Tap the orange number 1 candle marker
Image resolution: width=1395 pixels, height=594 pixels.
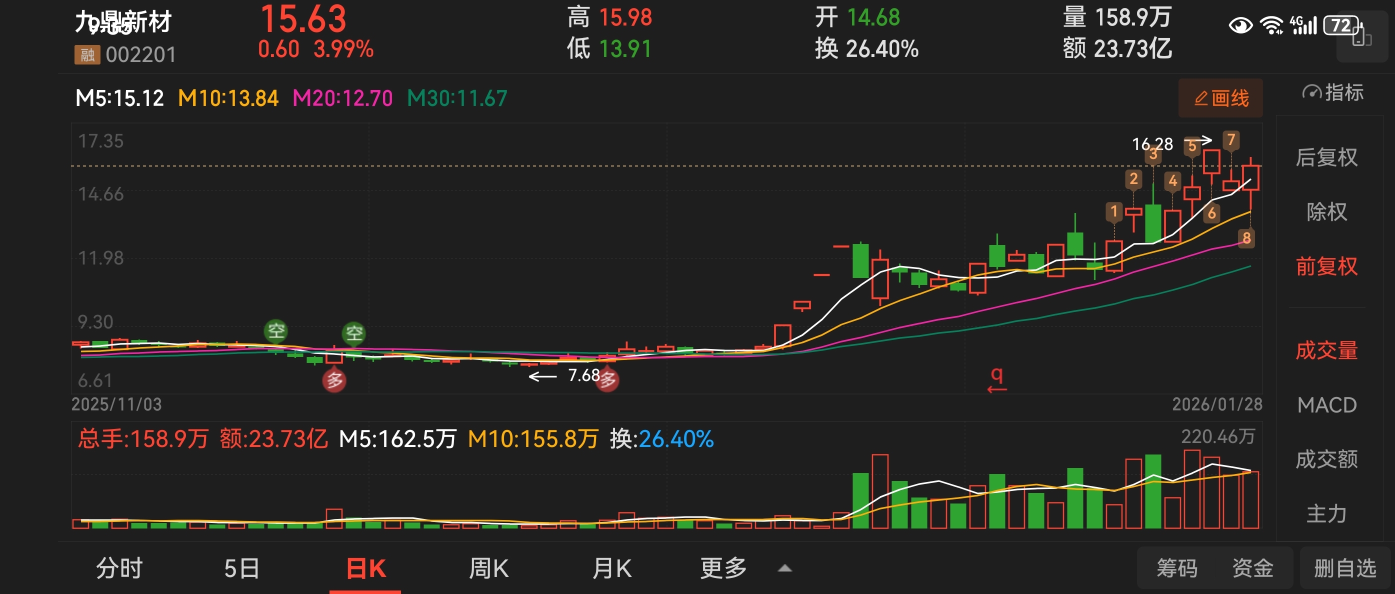tap(1113, 211)
